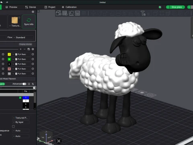Viewport: 193px width, 145px height.
Task: Click the object list scroll-up arrow
Action: 35,91
